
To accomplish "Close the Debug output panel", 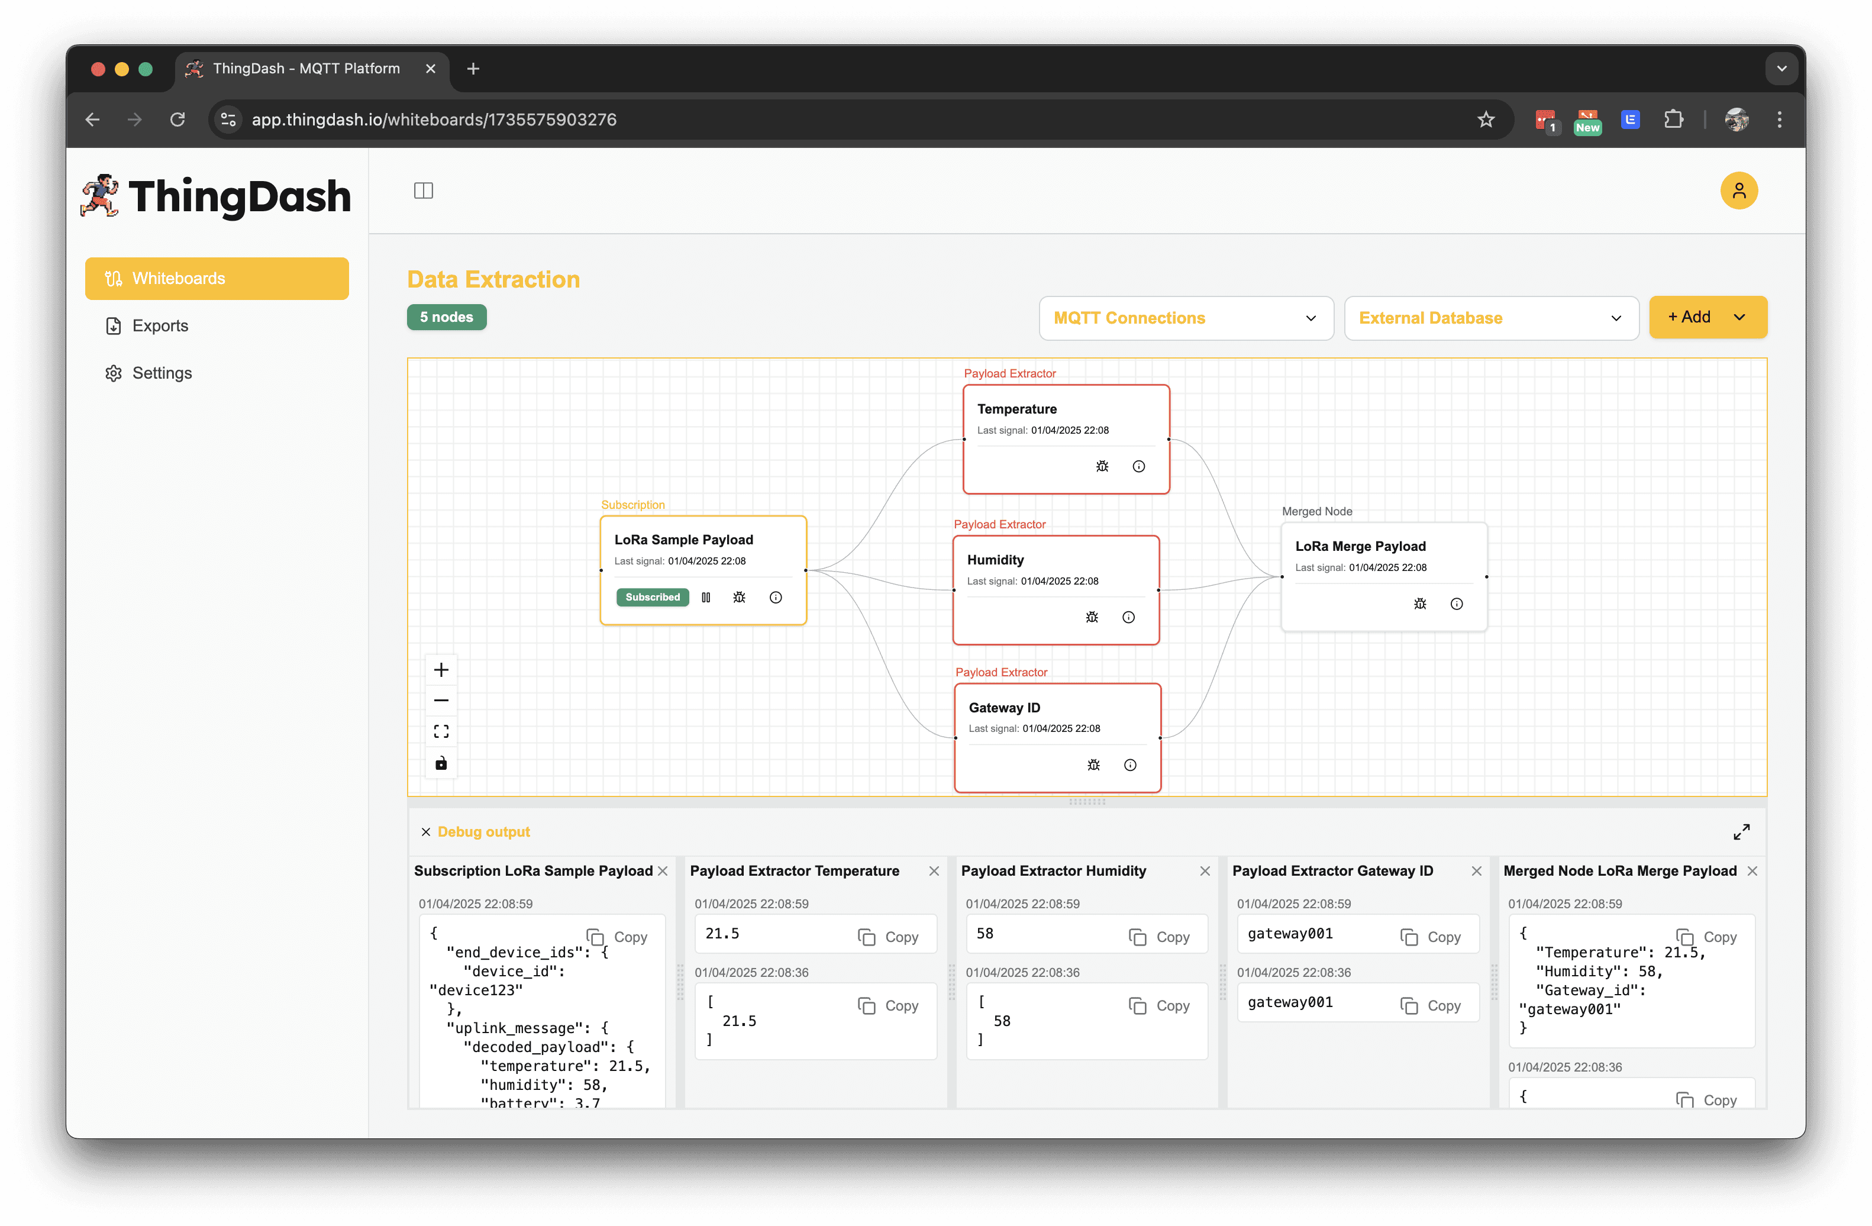I will click(425, 832).
